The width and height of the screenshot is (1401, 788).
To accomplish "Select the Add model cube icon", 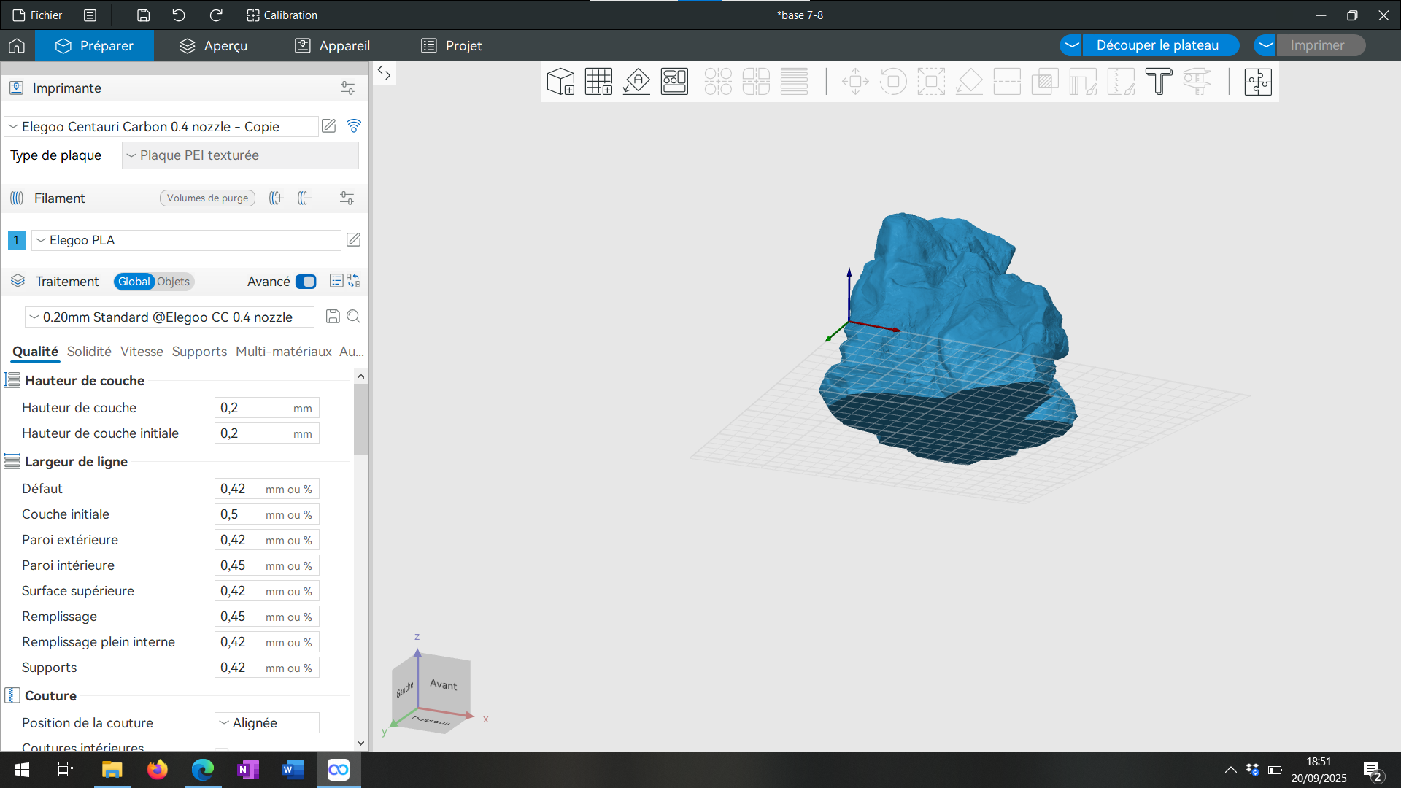I will pos(560,82).
